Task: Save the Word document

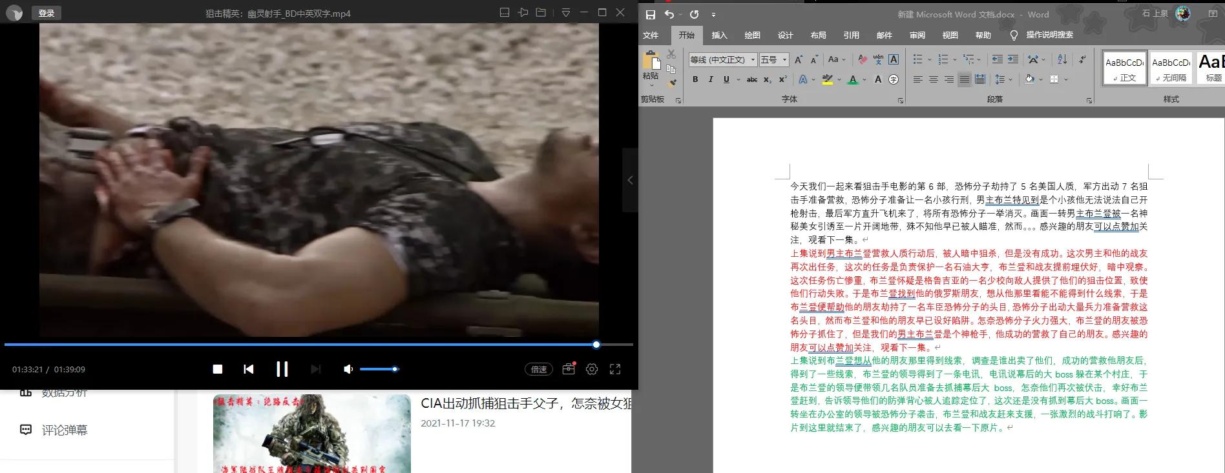Action: click(x=651, y=14)
